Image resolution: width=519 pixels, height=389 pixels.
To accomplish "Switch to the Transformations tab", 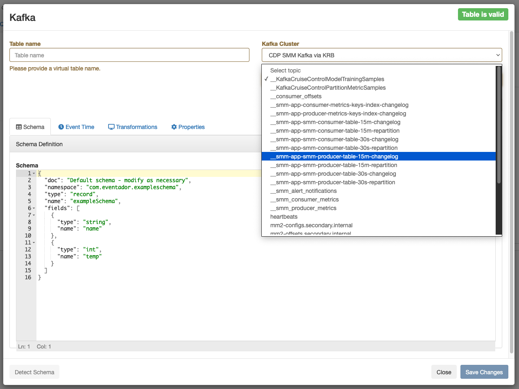I will click(132, 127).
